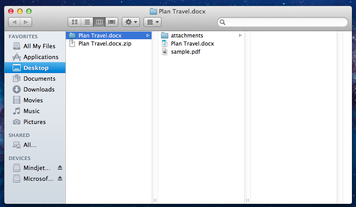Select All… under Shared
356x207 pixels.
(x=35, y=145)
